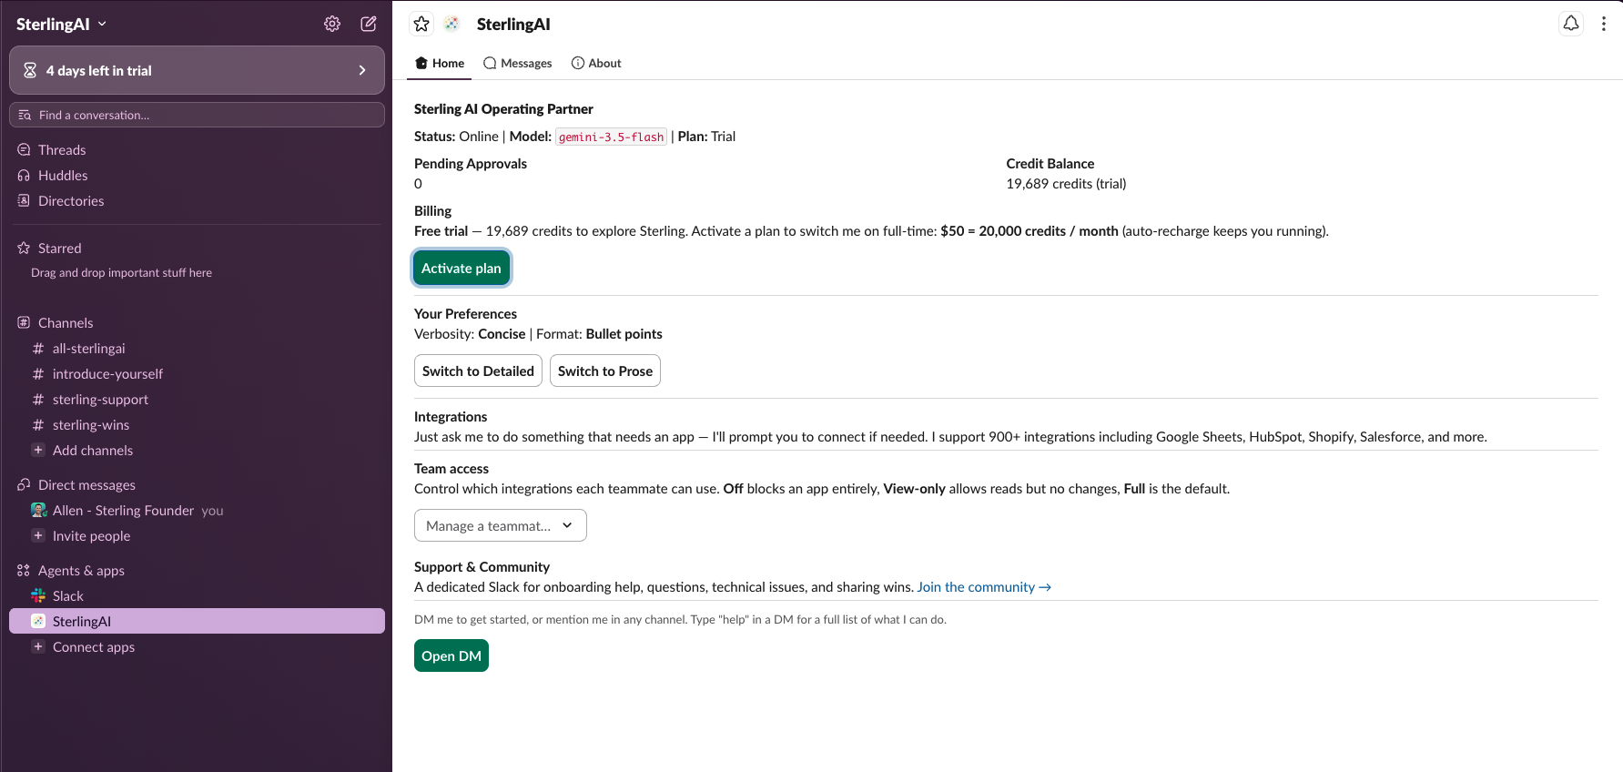The width and height of the screenshot is (1623, 772).
Task: Click the Find a conversation search field
Action: 197,115
